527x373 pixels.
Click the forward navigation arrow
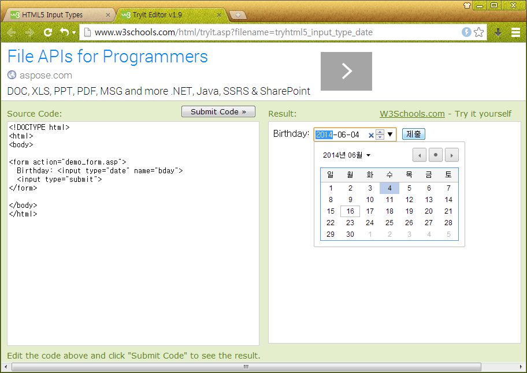pos(28,32)
